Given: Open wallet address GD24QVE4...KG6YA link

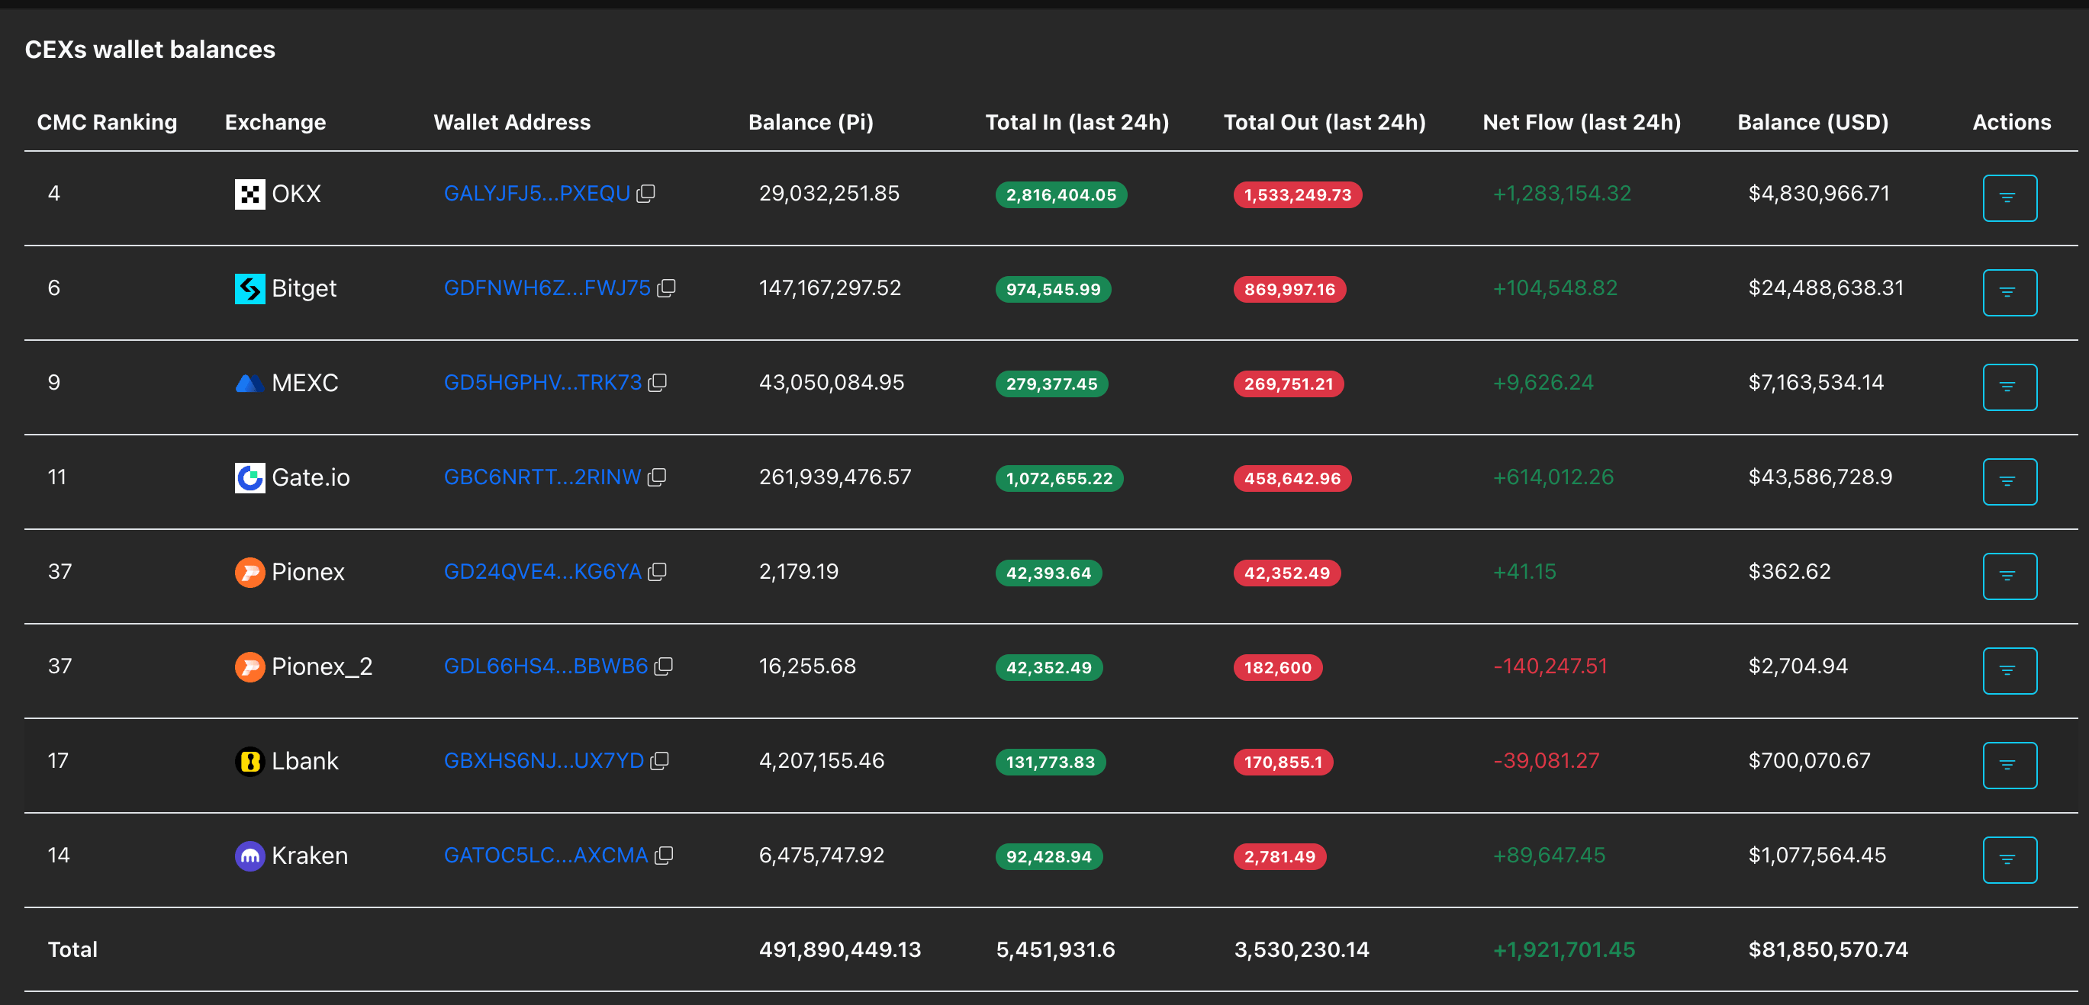Looking at the screenshot, I should [x=542, y=572].
